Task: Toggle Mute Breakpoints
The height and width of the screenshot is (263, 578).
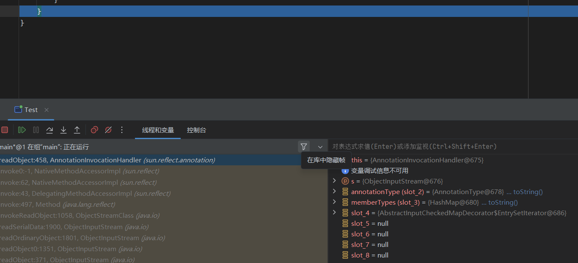Action: 108,130
